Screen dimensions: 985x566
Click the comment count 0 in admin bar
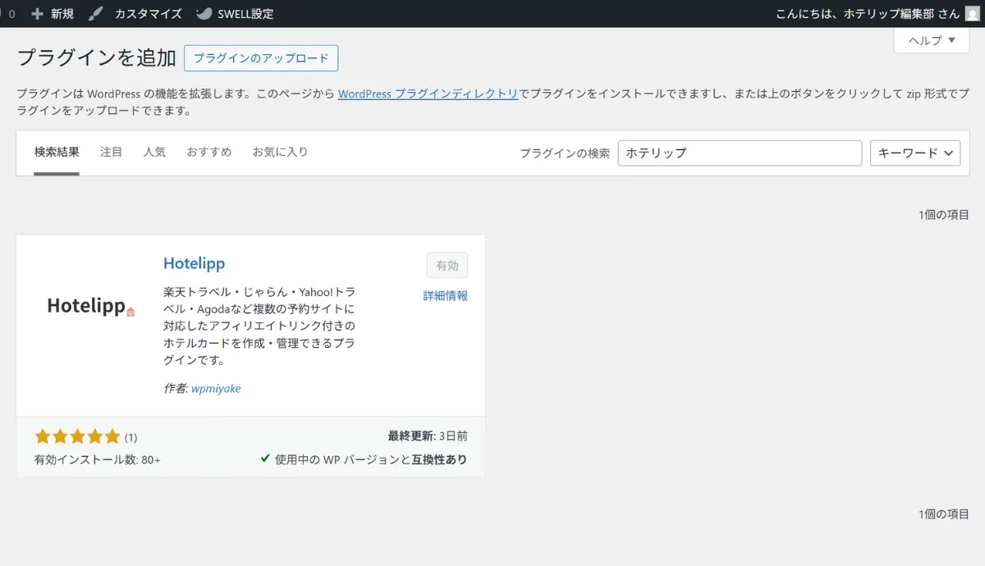coord(11,14)
